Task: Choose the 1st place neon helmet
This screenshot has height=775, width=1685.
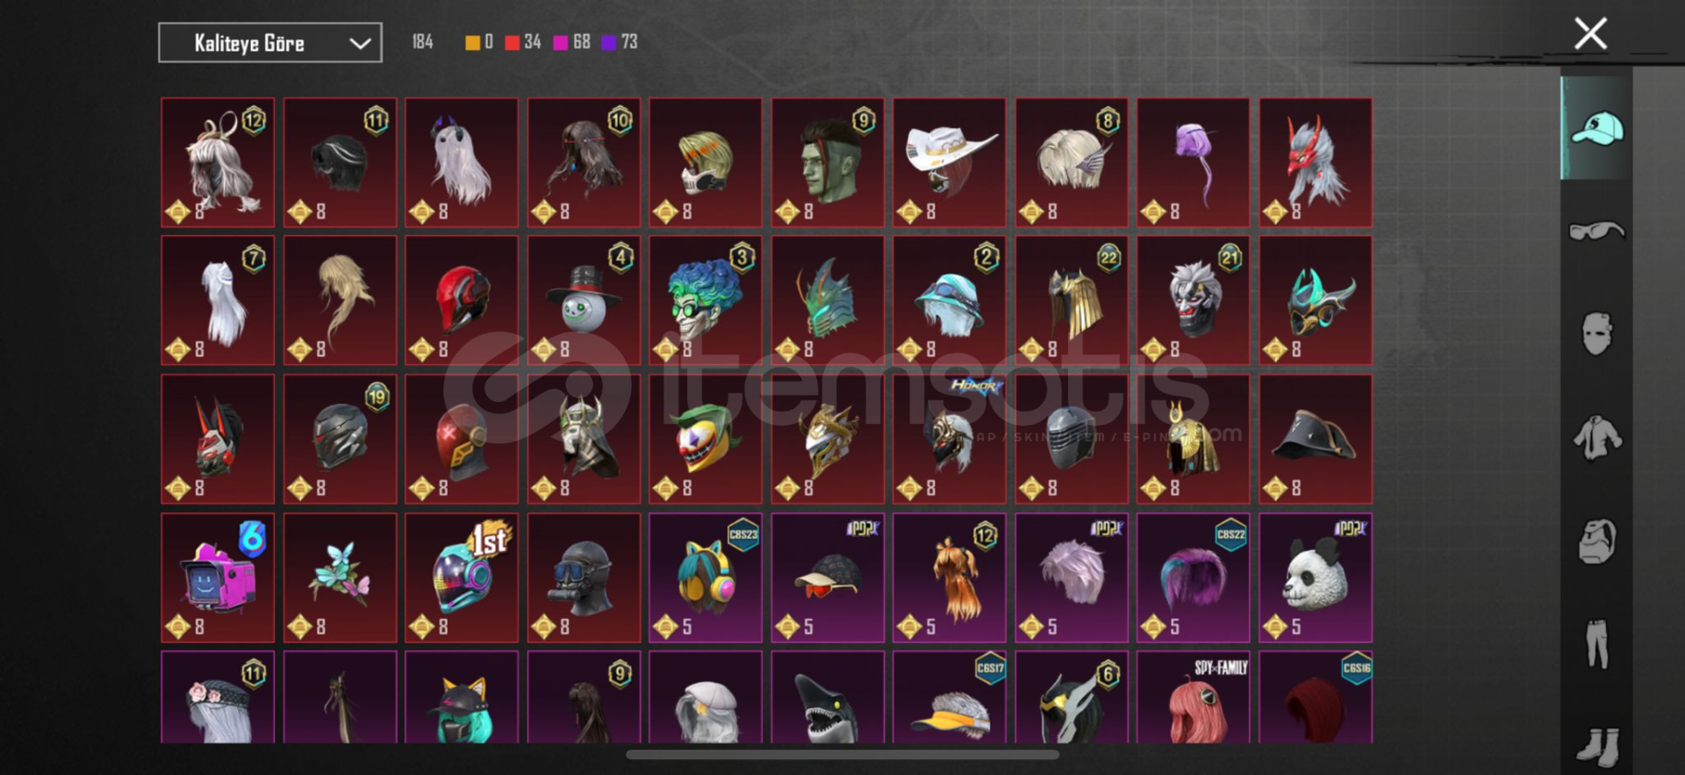Action: tap(462, 578)
